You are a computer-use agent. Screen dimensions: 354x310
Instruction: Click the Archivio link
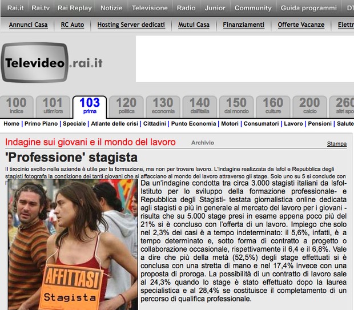tap(203, 143)
